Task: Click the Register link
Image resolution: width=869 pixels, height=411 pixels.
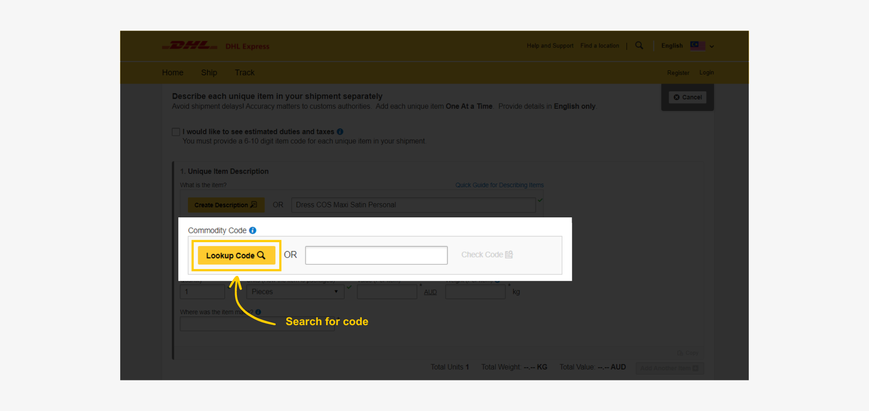Action: click(x=678, y=73)
